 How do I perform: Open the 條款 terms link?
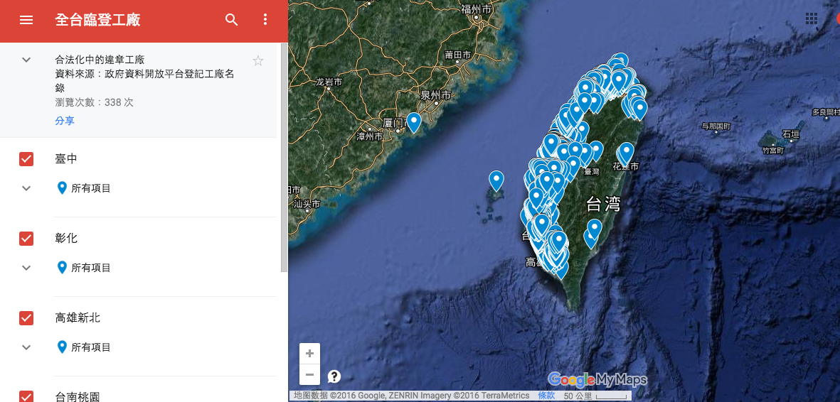(546, 396)
